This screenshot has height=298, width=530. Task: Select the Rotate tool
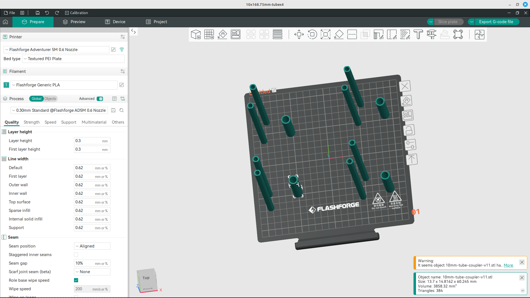coord(312,34)
